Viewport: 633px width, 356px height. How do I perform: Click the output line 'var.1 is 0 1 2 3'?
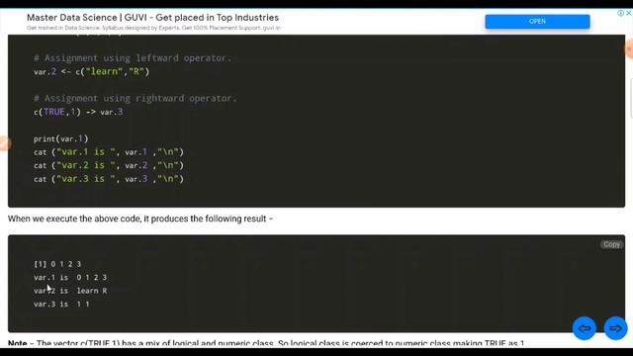click(x=70, y=277)
